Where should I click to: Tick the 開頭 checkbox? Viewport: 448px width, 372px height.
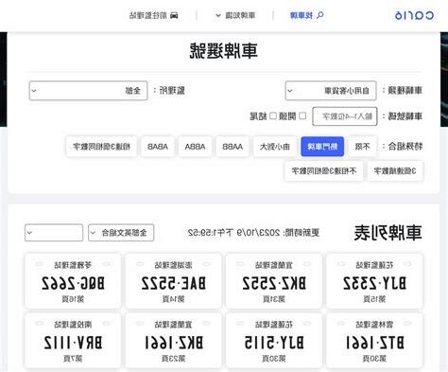(x=302, y=115)
